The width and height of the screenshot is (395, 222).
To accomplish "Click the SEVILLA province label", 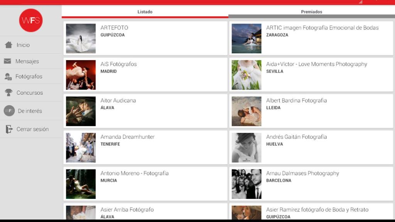I will (275, 71).
